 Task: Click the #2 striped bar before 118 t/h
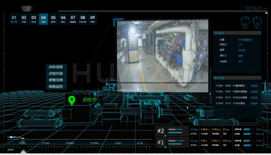(x=249, y=129)
